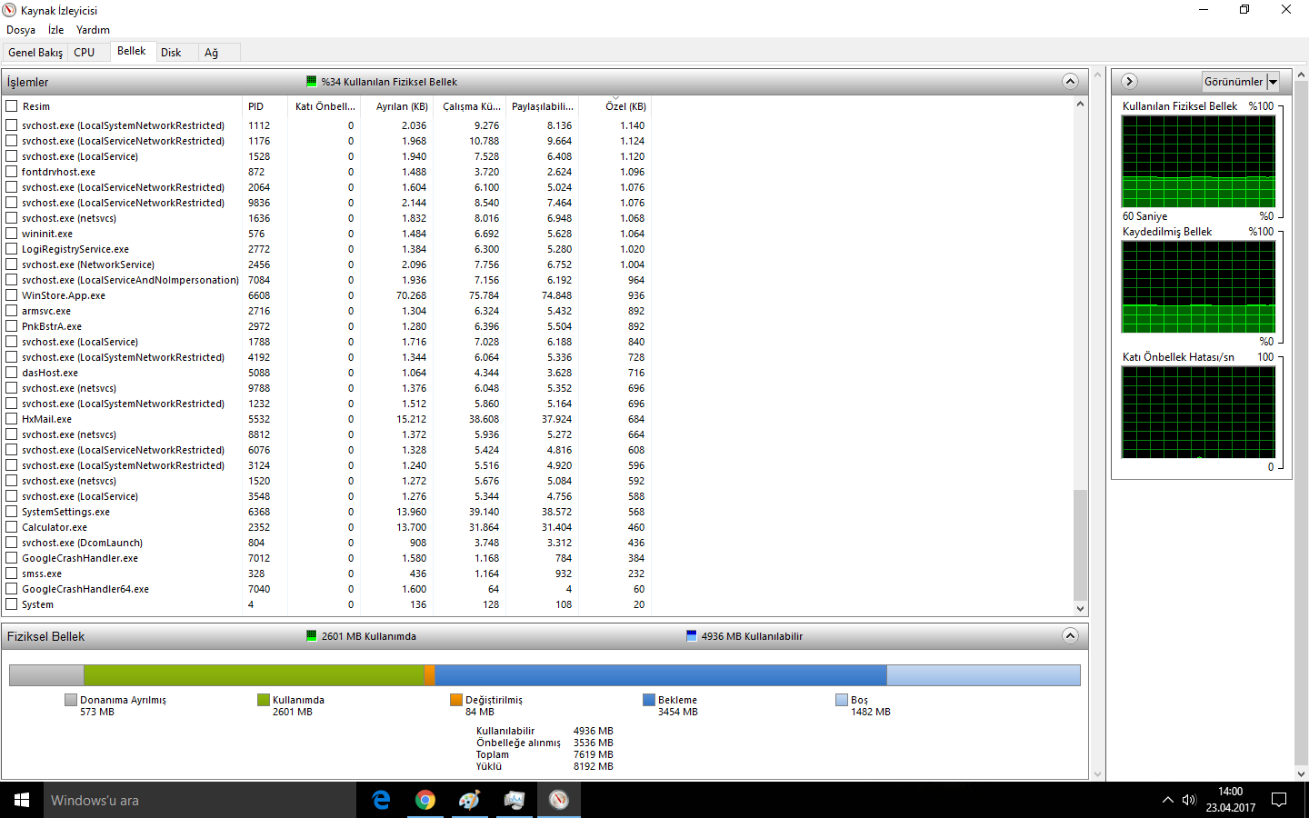Tick the checkbox for smss.exe
1309x818 pixels.
click(x=12, y=573)
